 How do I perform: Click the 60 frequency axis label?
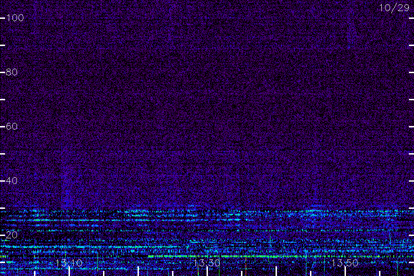(11, 126)
